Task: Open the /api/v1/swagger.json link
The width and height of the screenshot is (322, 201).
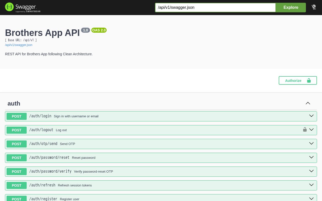Action: pyautogui.click(x=19, y=45)
